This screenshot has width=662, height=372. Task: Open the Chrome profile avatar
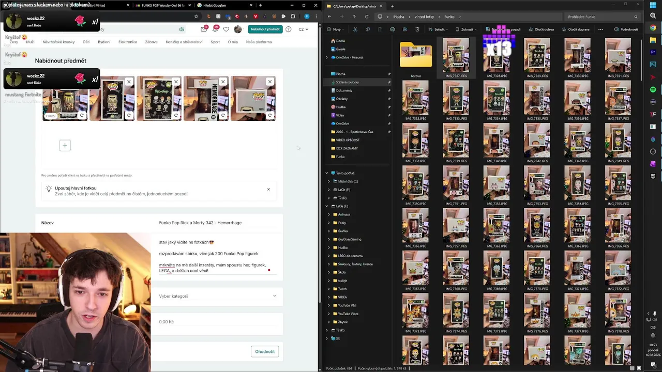pyautogui.click(x=307, y=17)
